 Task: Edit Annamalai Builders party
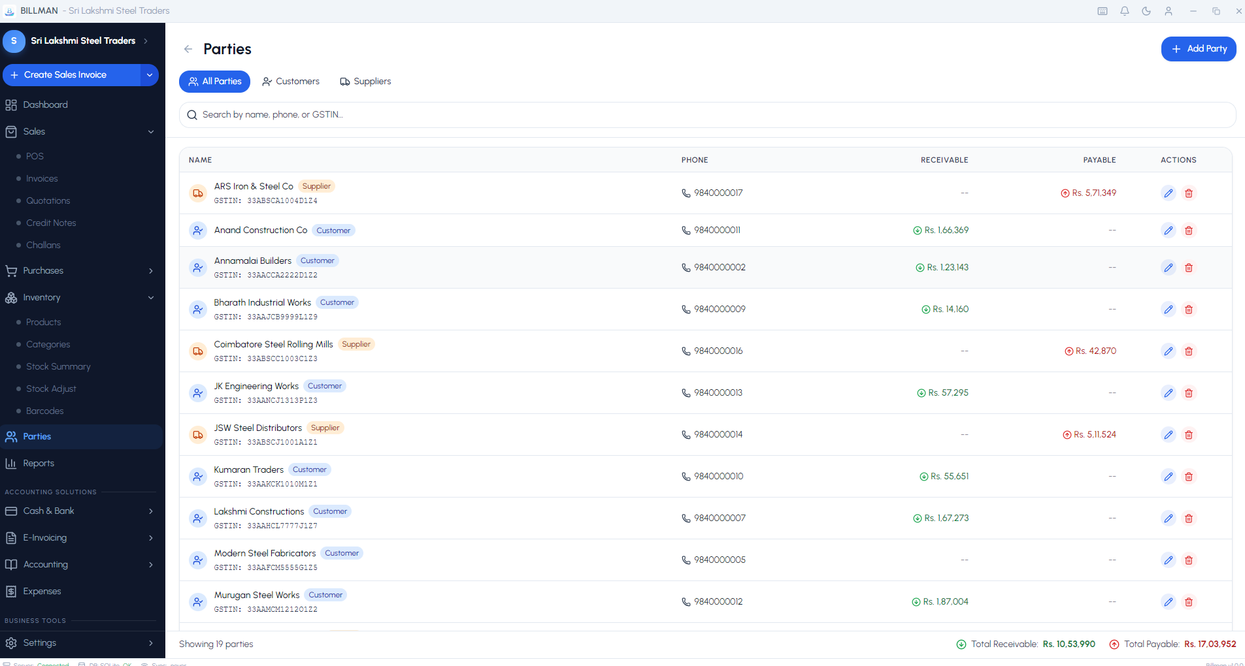coord(1169,268)
